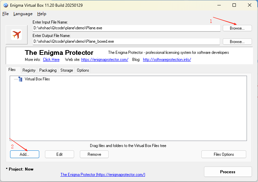Open the More info Click Here link
This screenshot has width=258, height=182.
click(51, 60)
